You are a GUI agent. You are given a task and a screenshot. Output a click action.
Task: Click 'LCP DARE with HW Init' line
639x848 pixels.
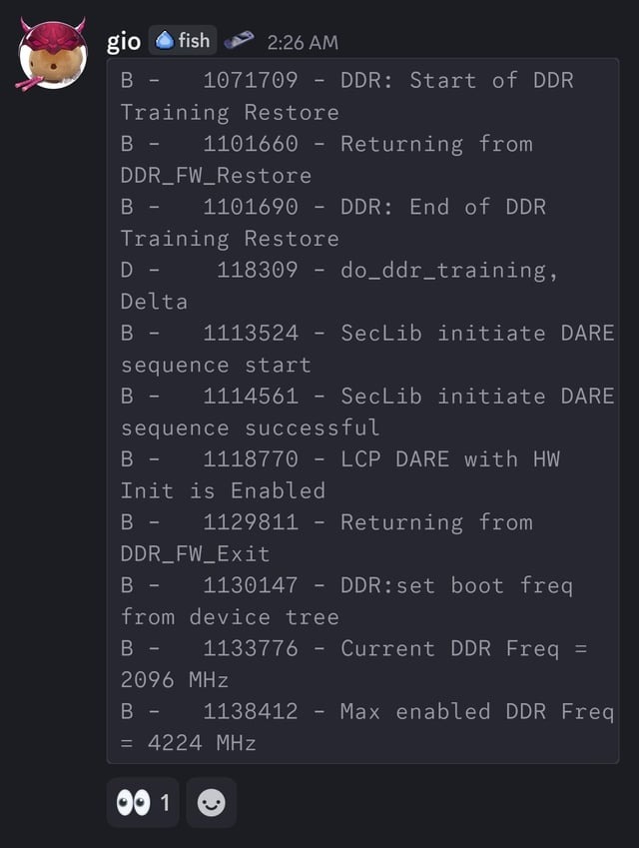(x=449, y=459)
